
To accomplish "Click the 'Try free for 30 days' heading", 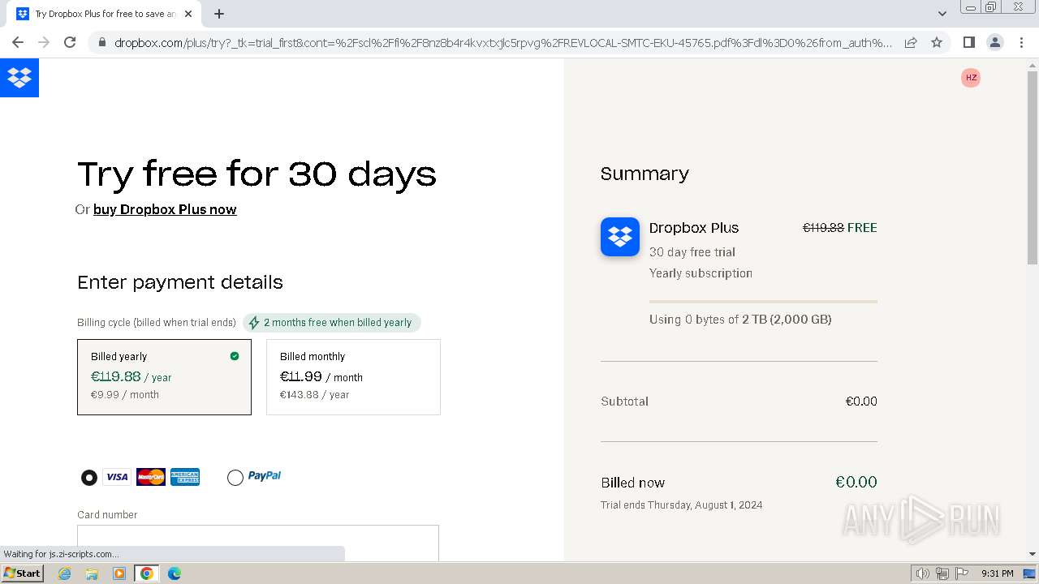I will click(257, 174).
